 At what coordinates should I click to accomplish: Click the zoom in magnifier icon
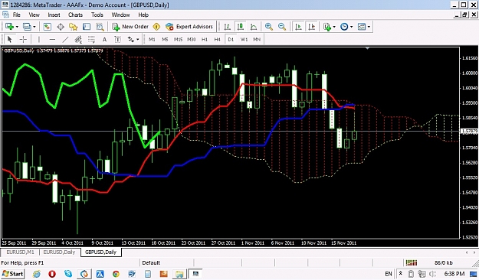coord(269,27)
